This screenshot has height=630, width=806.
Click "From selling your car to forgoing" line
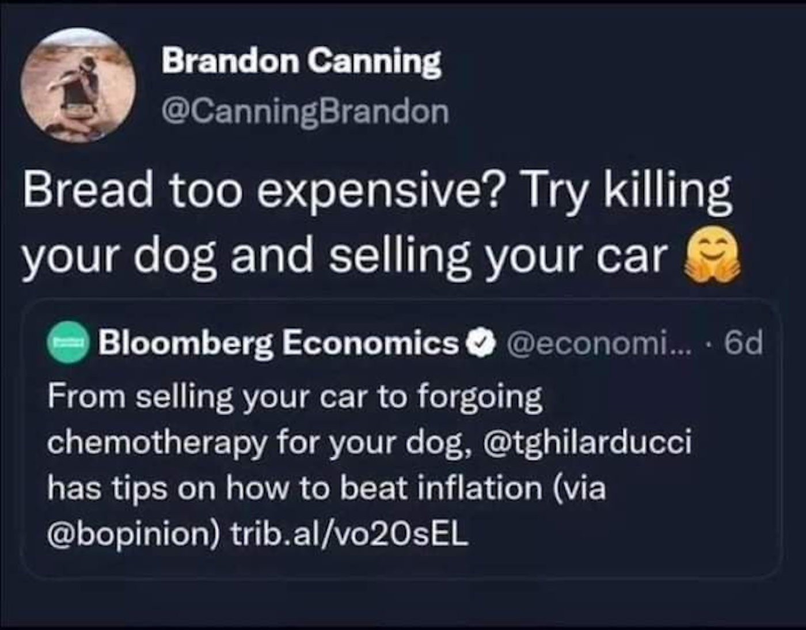click(x=295, y=397)
